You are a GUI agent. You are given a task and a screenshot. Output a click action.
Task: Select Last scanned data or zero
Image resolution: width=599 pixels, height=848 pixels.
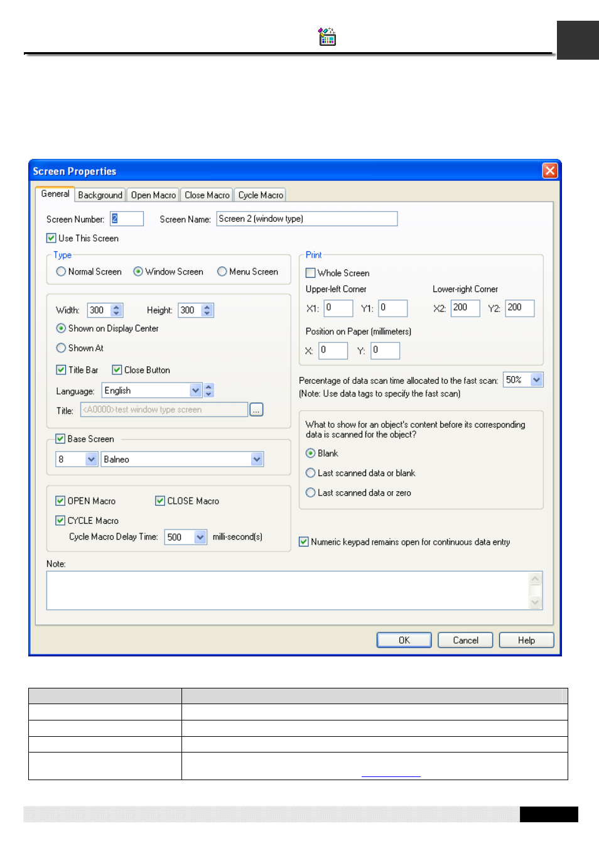point(310,492)
